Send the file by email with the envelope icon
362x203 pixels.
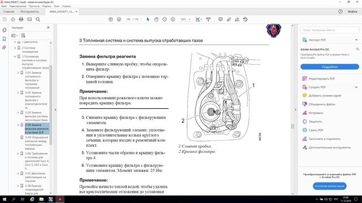click(x=29, y=20)
